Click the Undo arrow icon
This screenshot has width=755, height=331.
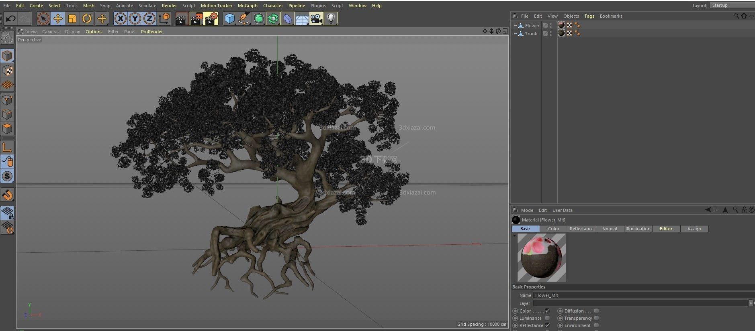click(x=11, y=18)
